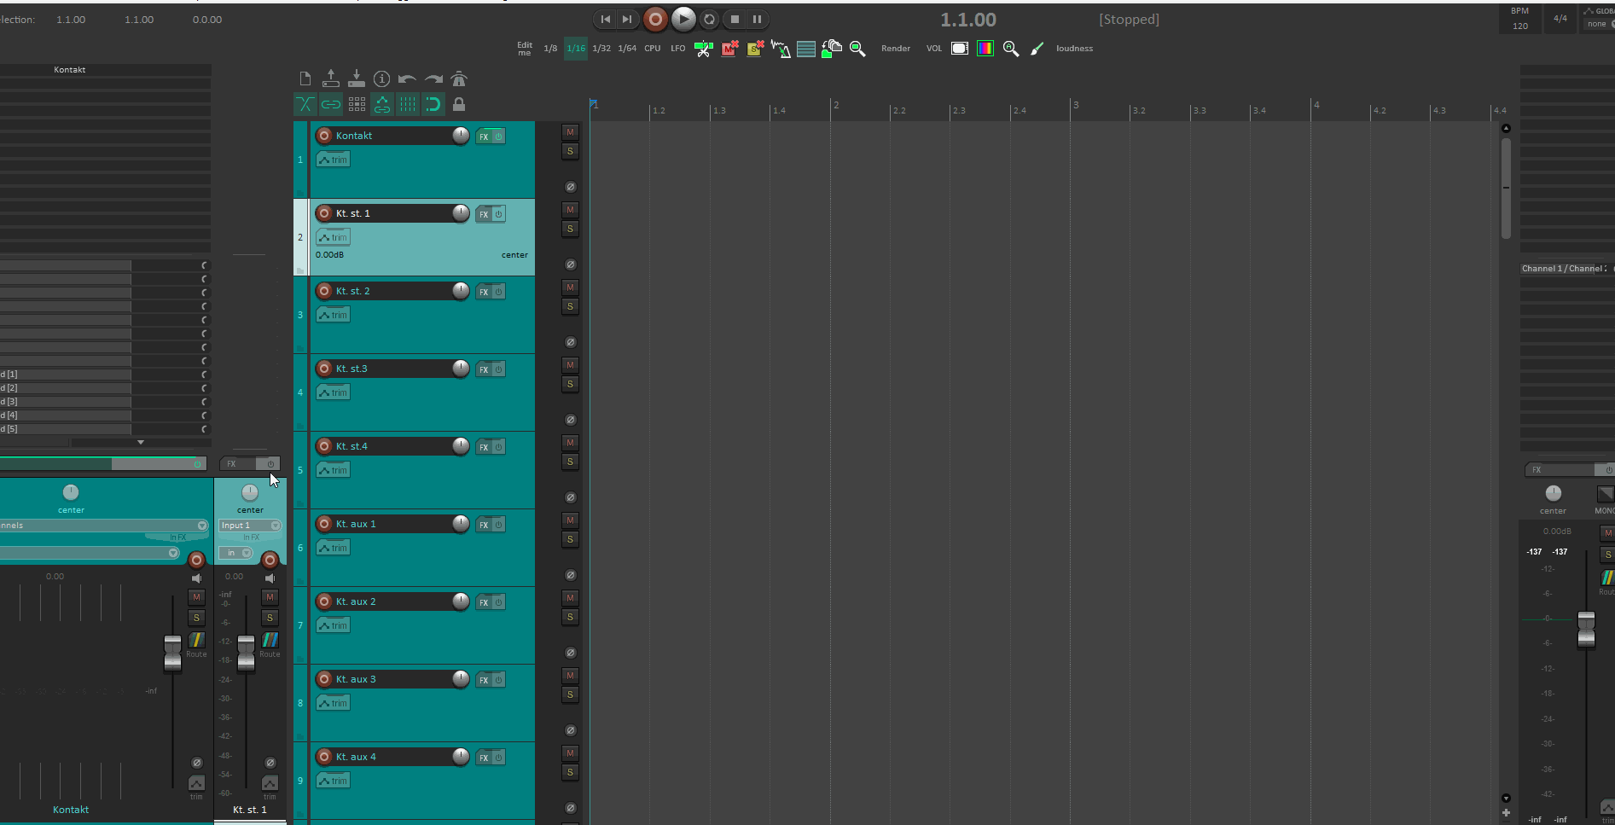The height and width of the screenshot is (825, 1615).
Task: Click the BPM 120 tempo field
Action: click(x=1519, y=19)
